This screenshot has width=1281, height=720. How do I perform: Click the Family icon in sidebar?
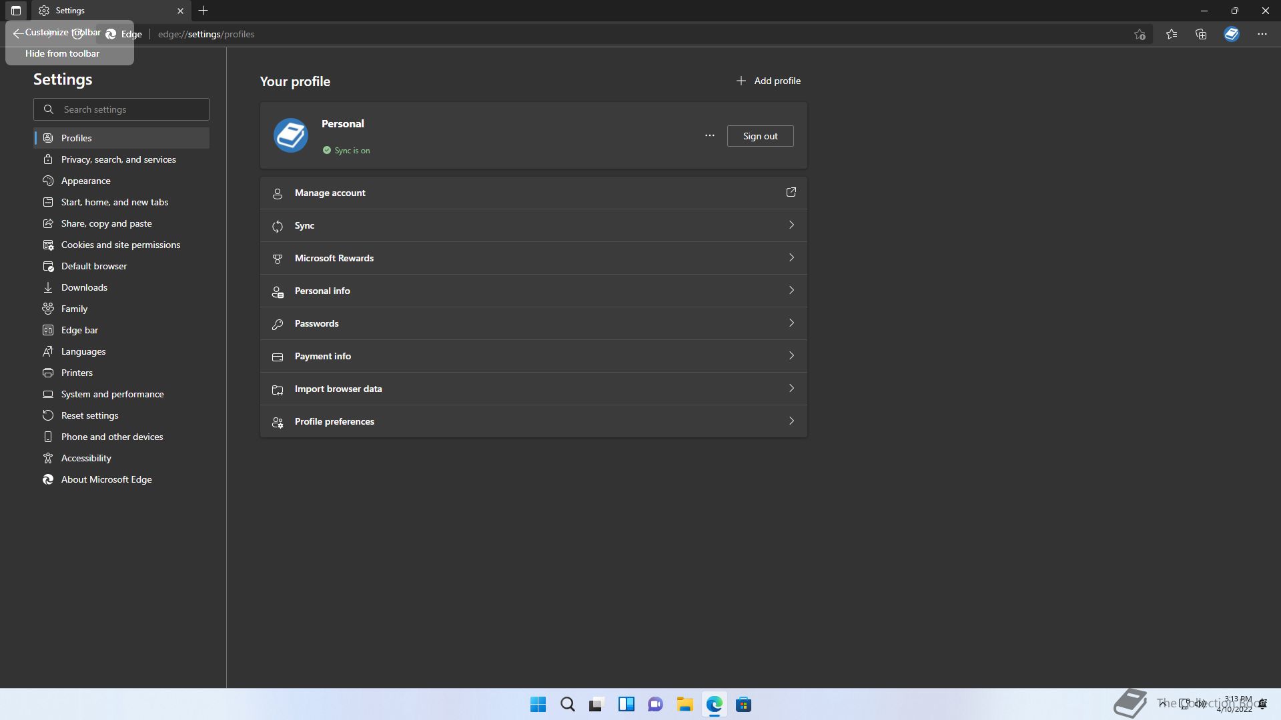[48, 309]
